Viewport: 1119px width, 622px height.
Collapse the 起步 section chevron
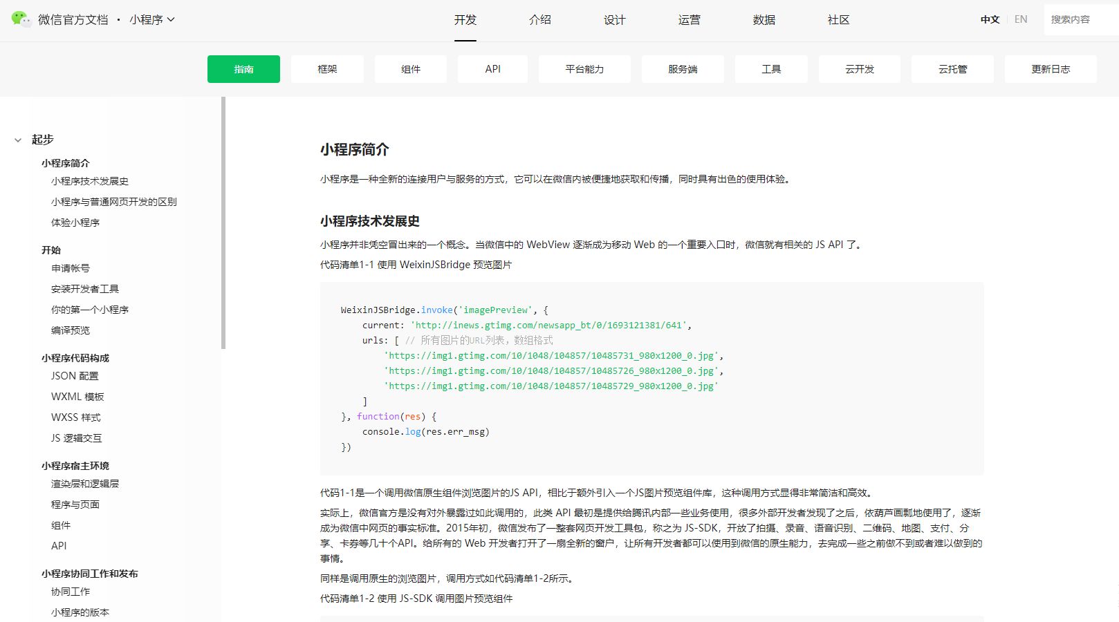(x=18, y=140)
